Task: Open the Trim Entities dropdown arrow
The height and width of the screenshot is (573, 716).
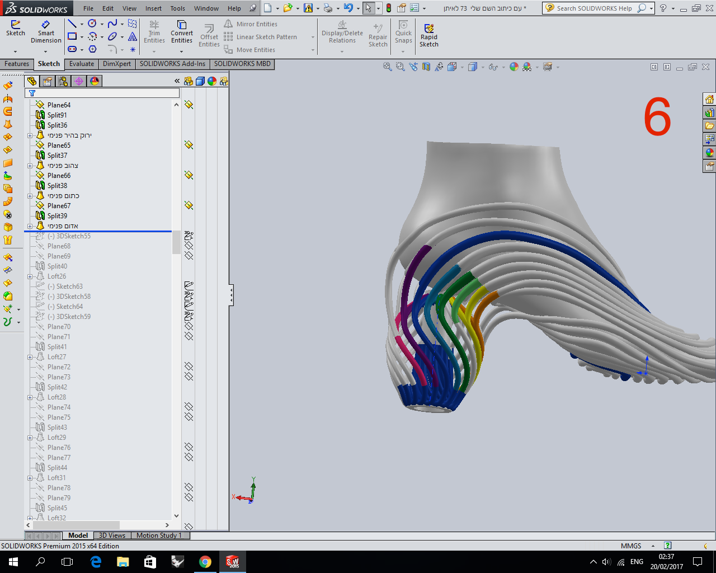Action: [x=154, y=51]
